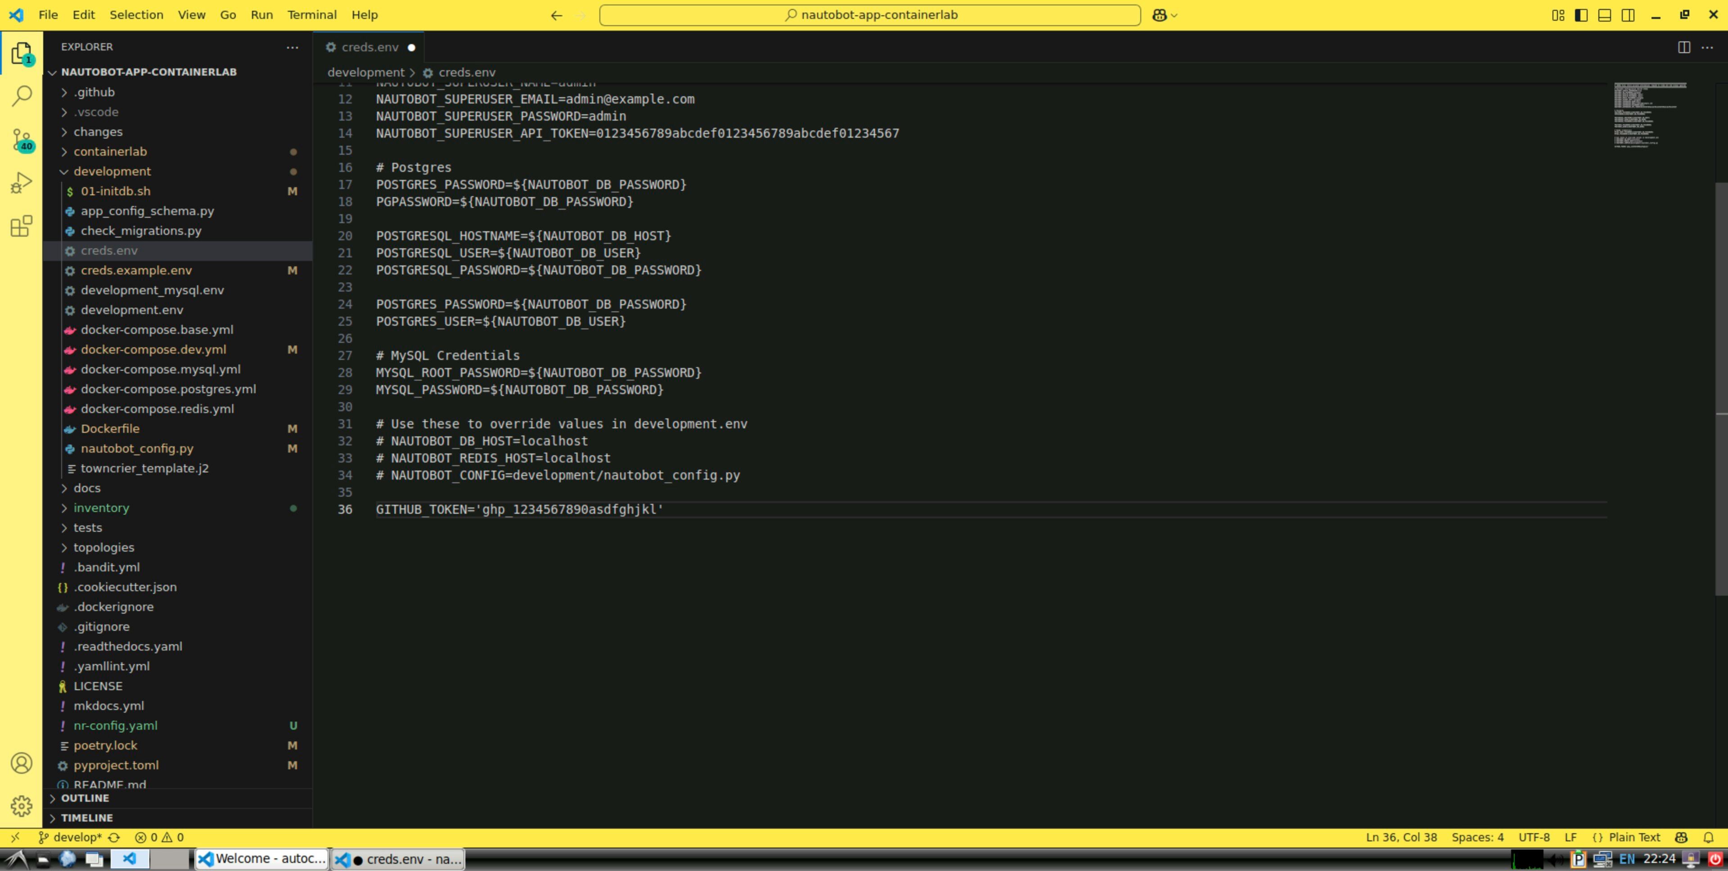Viewport: 1728px width, 871px height.
Task: Click the Accounts icon above settings
Action: [x=22, y=763]
